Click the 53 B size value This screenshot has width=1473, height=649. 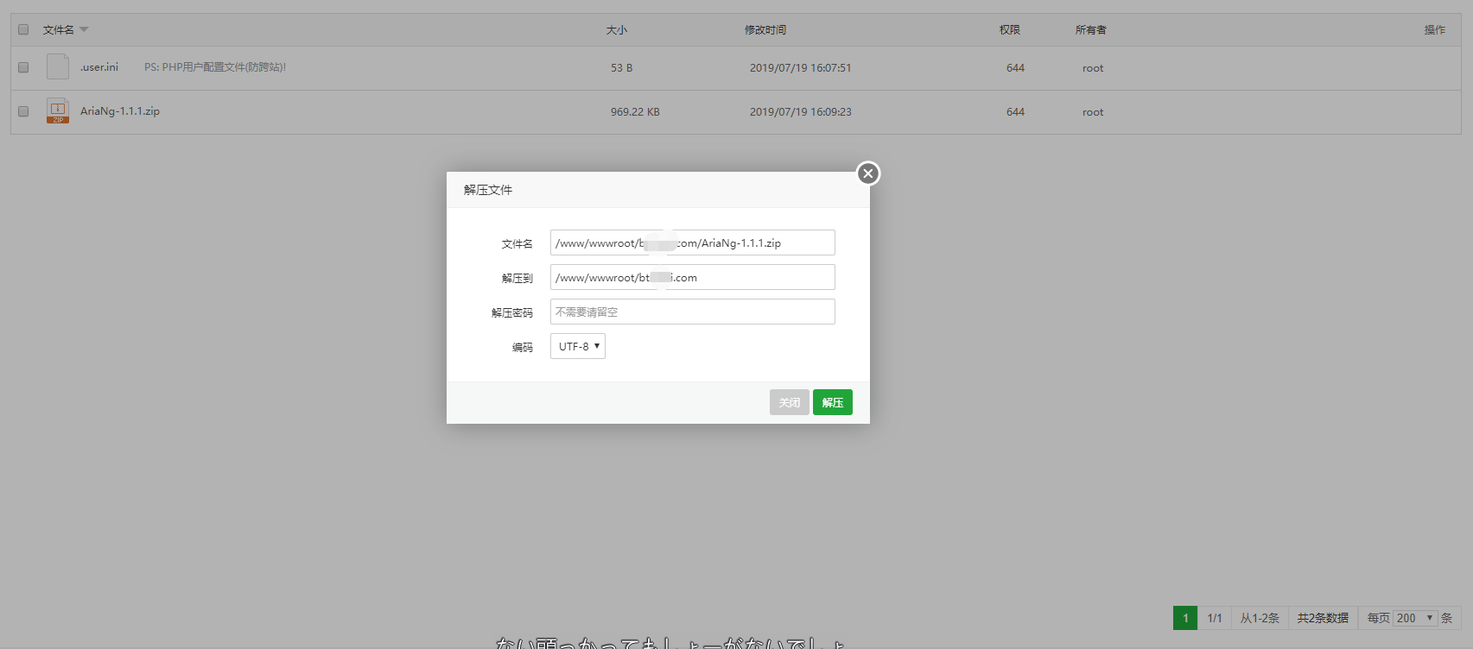[x=622, y=67]
